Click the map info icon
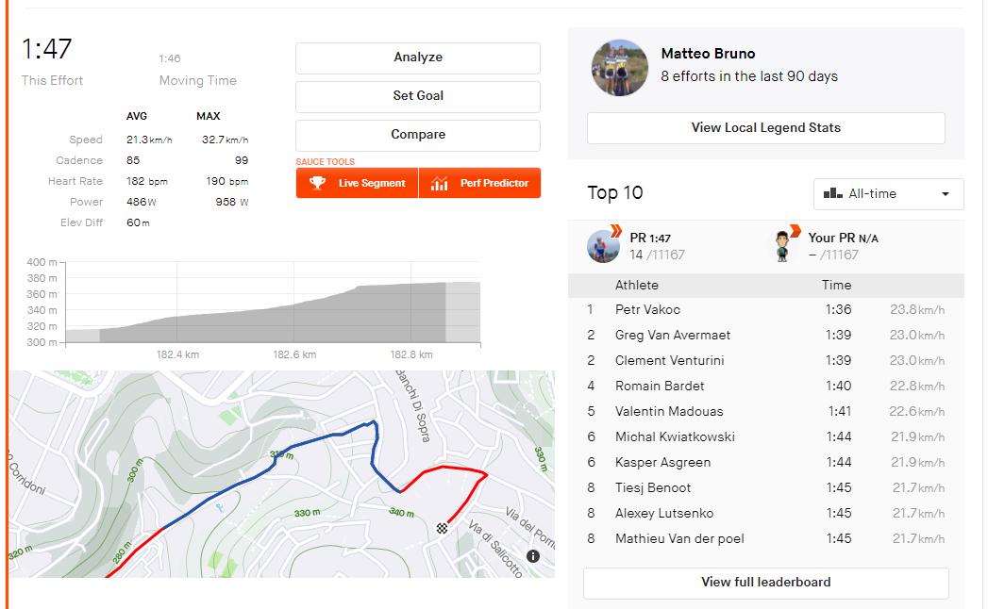Screen dimensions: 988x609 point(533,556)
